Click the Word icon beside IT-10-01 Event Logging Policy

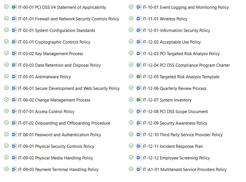click(x=139, y=7)
